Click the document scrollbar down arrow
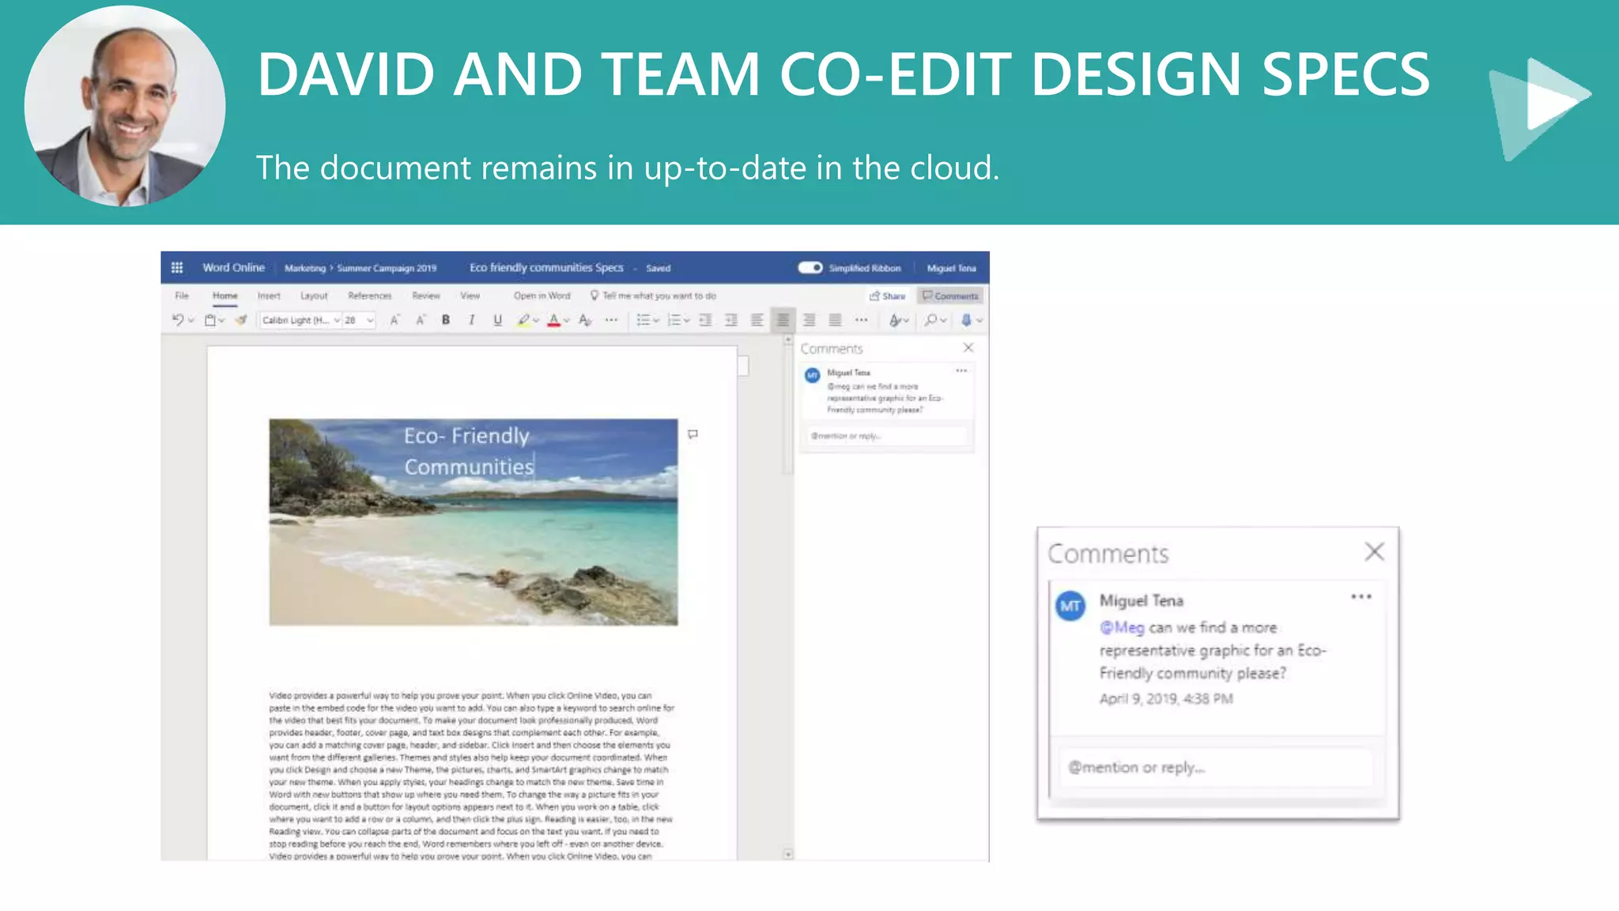Image resolution: width=1619 pixels, height=911 pixels. point(788,854)
